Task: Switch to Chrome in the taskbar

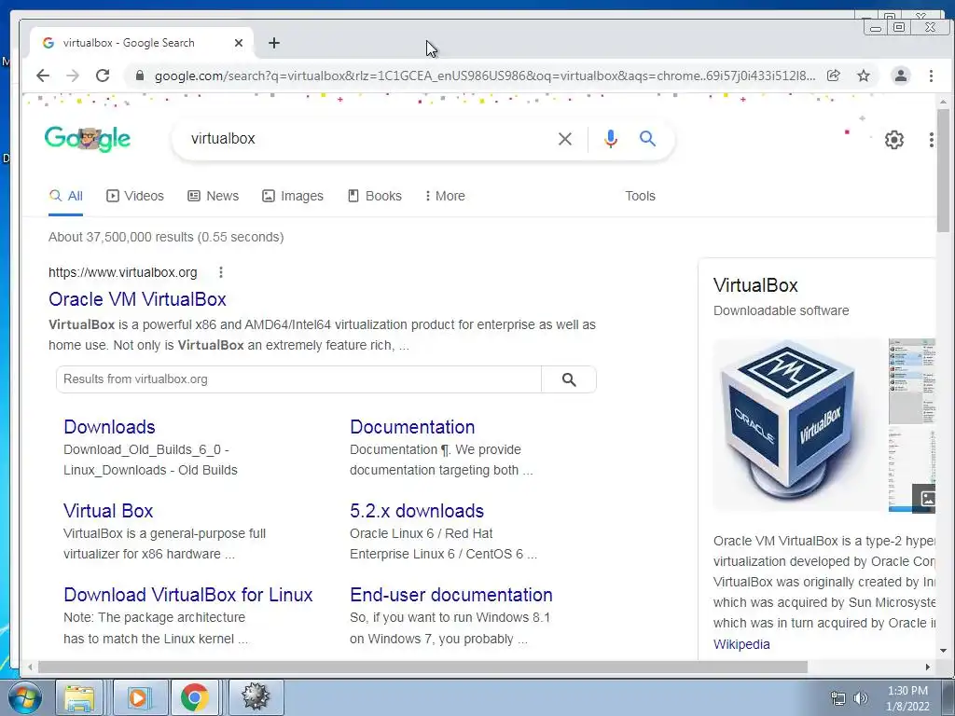Action: point(194,697)
